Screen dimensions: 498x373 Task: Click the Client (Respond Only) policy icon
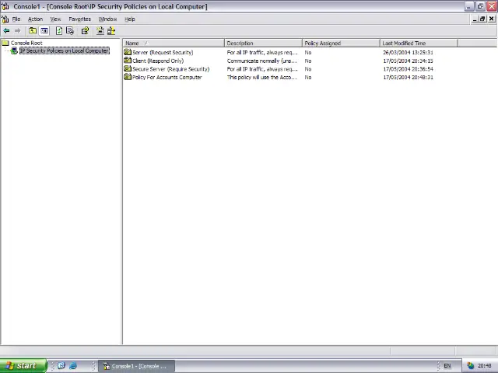pos(128,61)
